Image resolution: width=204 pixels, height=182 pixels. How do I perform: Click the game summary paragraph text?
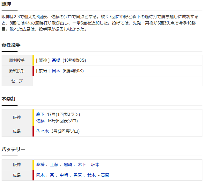[100, 23]
